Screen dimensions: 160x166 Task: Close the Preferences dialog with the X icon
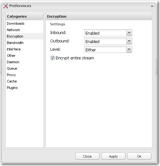coord(152,6)
